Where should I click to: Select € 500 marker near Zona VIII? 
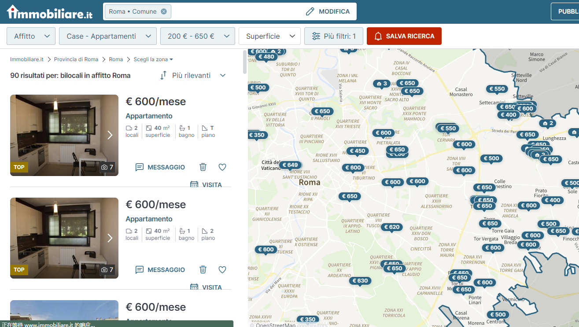[x=491, y=158]
